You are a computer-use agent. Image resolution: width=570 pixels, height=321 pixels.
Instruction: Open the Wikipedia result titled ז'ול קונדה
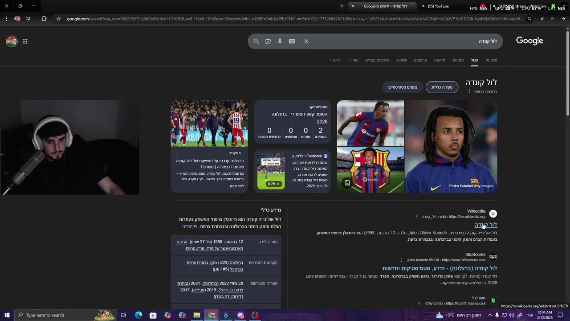click(x=486, y=225)
